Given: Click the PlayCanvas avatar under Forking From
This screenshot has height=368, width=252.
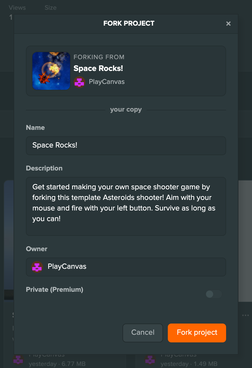Looking at the screenshot, I should 79,82.
